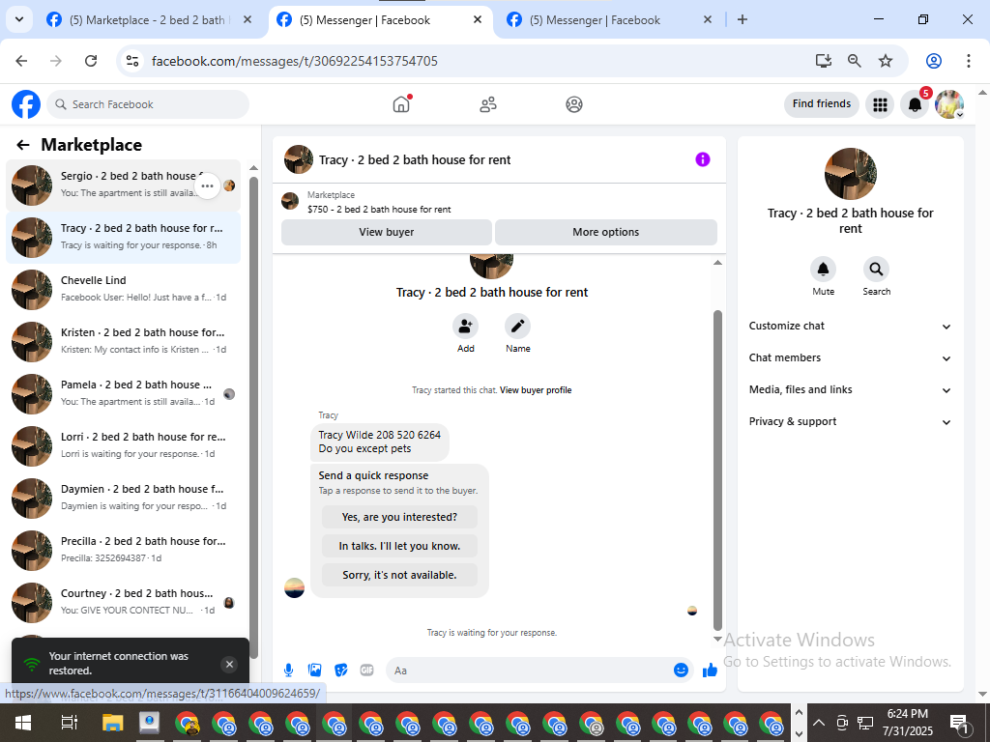Open the Windows notification center

pos(960,723)
